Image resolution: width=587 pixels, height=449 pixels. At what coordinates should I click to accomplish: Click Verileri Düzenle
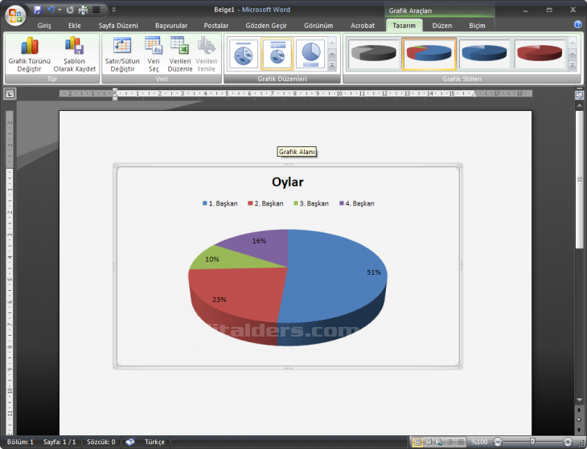pos(179,54)
